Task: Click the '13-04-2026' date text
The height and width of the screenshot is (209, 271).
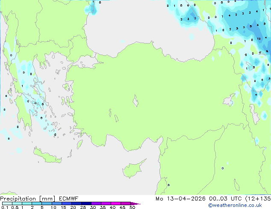Action: click(186, 199)
